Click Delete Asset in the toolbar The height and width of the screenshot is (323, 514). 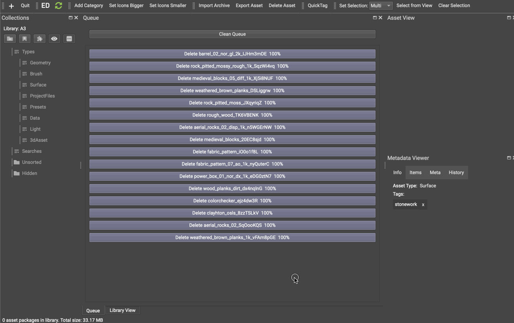coord(282,6)
